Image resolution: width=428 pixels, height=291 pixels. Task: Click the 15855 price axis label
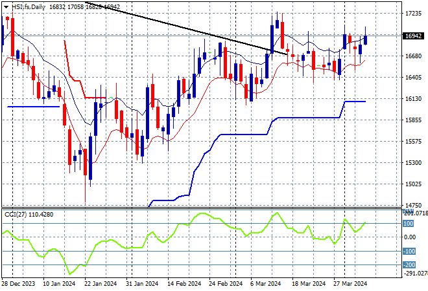coord(413,120)
